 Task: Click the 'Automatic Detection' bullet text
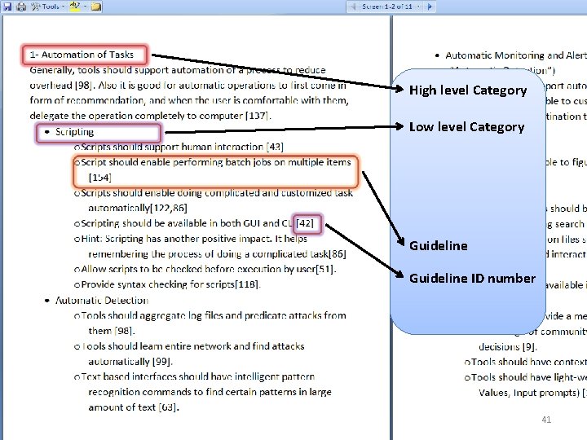tap(102, 301)
